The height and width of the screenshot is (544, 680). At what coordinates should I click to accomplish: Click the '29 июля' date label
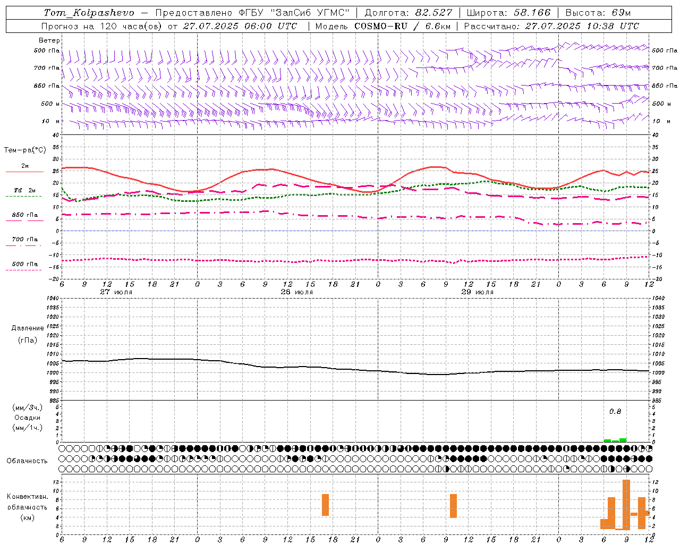click(x=477, y=292)
